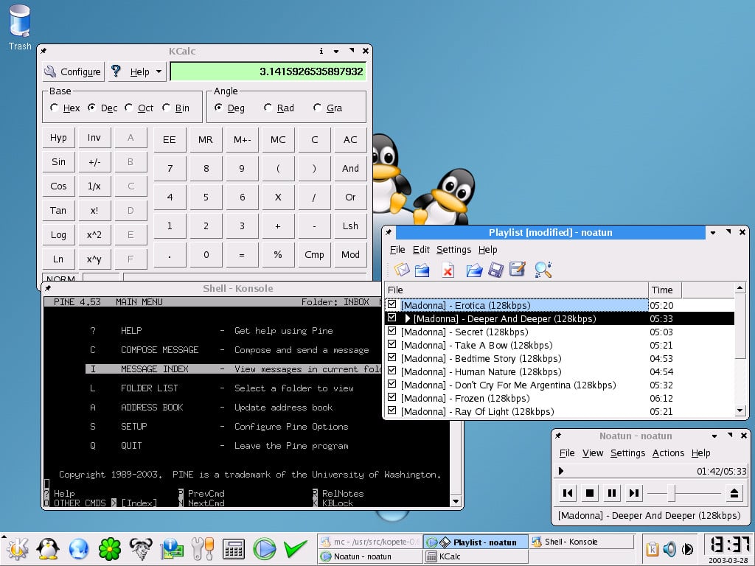Click Configure in KCalc

tap(72, 71)
